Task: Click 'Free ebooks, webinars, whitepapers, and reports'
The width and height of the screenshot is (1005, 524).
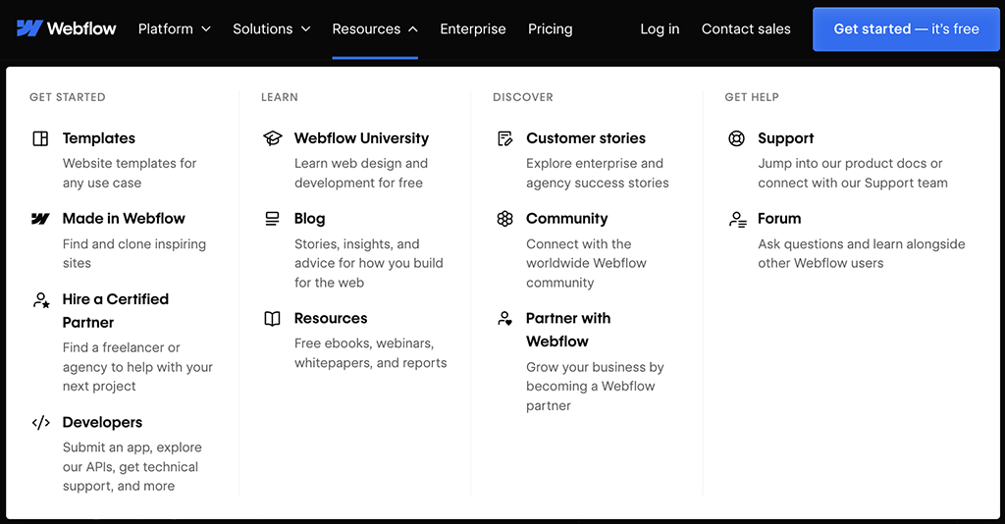Action: pos(370,353)
